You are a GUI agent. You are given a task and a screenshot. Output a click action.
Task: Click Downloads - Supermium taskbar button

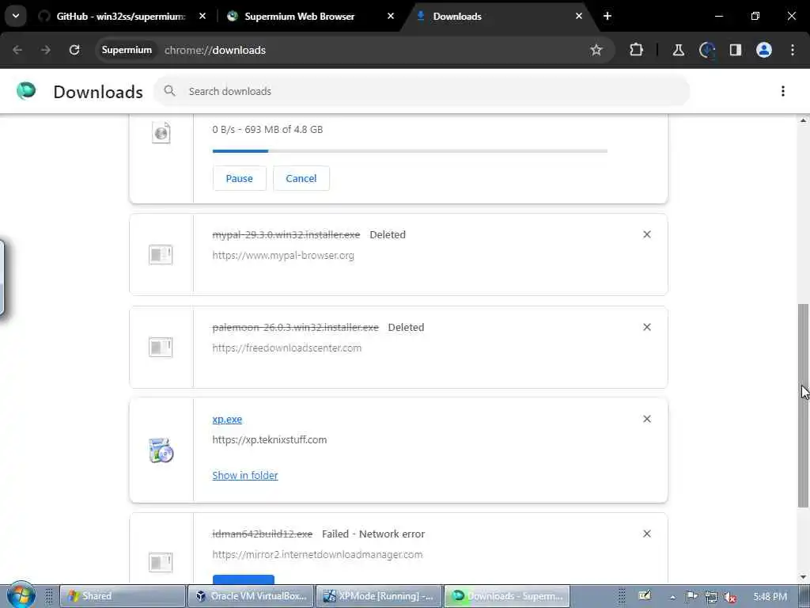pyautogui.click(x=507, y=596)
